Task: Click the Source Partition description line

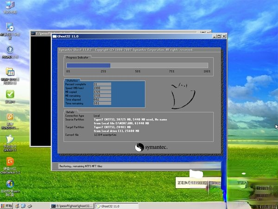Action: [130, 120]
